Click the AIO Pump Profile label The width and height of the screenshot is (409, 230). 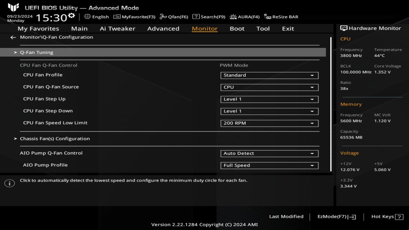(x=45, y=165)
